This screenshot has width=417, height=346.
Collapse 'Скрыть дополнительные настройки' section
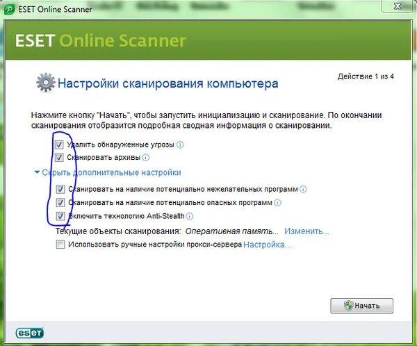(x=108, y=172)
